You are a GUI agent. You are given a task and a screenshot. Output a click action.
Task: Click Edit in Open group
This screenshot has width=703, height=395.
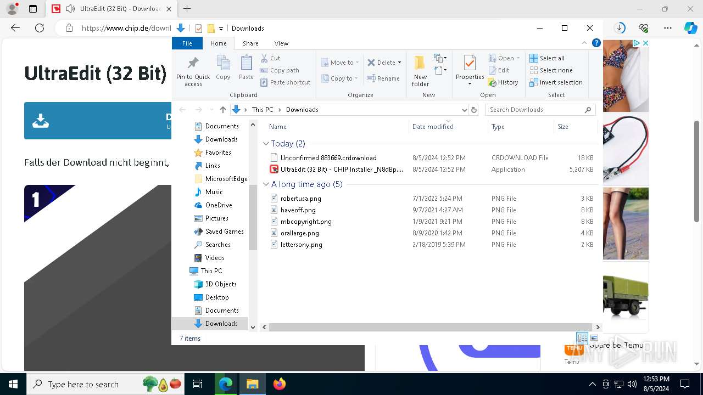[x=499, y=70]
